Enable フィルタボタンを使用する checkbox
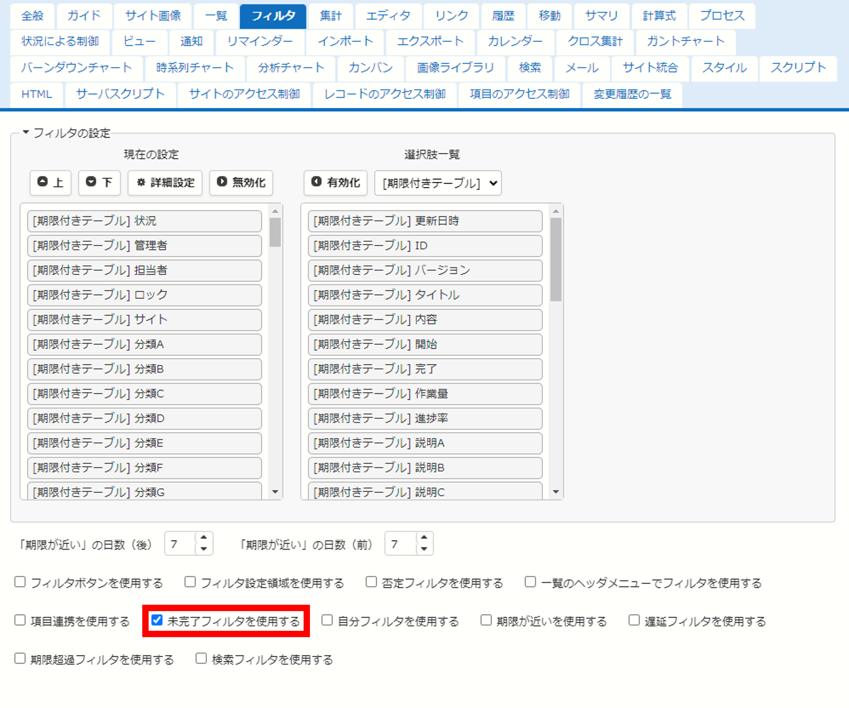This screenshot has height=708, width=849. (x=20, y=582)
